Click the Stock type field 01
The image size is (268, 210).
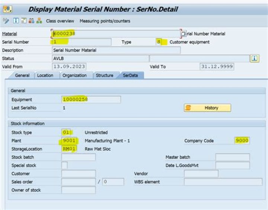(66, 132)
